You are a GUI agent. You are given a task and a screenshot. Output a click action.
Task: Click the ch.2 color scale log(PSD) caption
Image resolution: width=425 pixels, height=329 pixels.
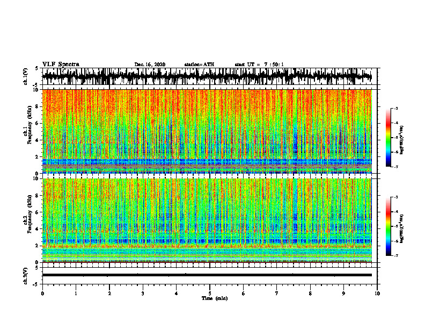click(402, 228)
